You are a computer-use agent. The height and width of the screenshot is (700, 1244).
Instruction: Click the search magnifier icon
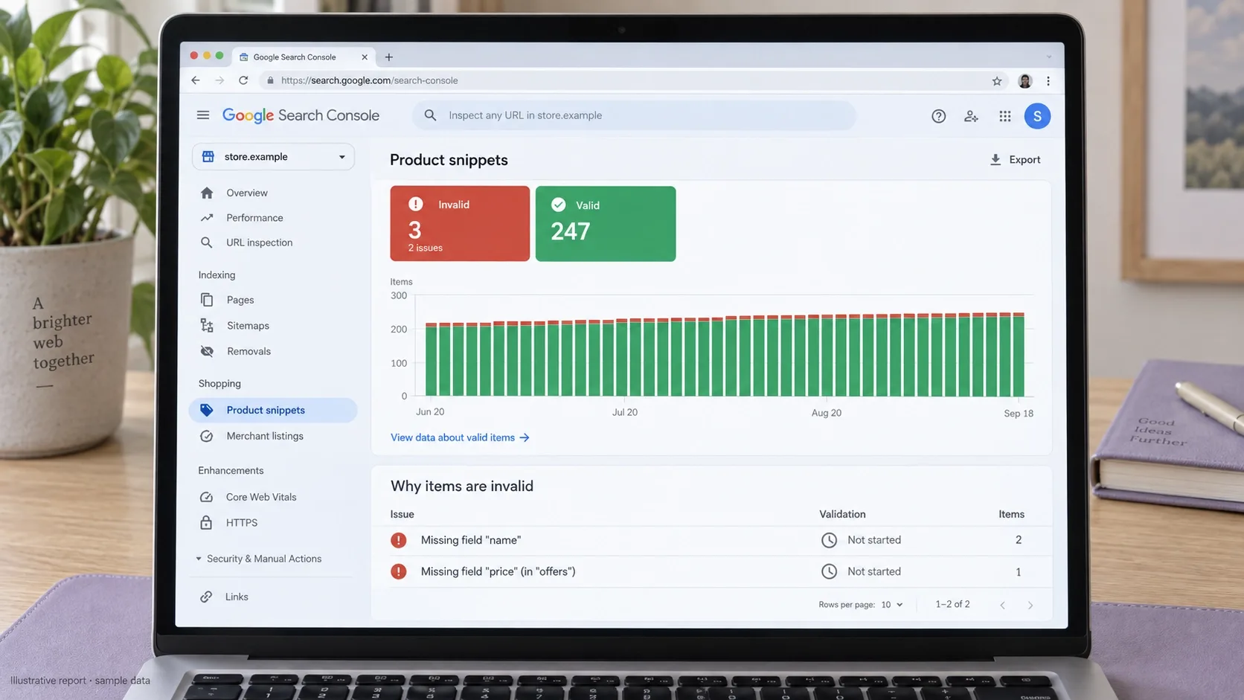tap(430, 115)
